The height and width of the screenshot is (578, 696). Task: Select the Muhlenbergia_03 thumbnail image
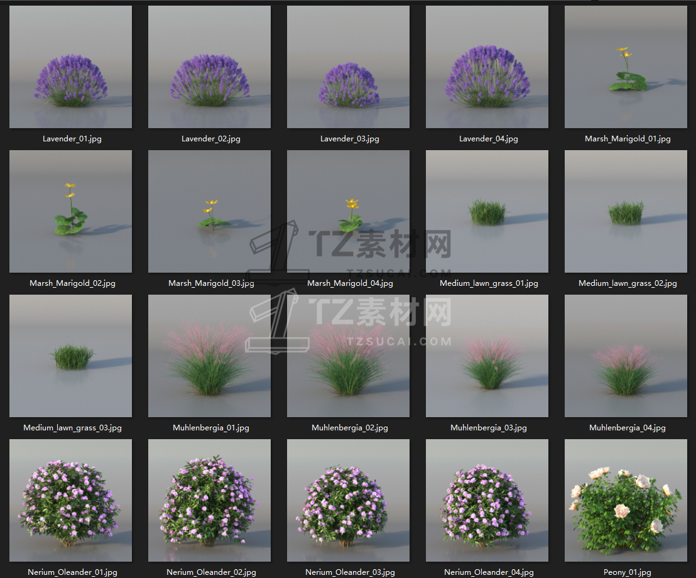[x=487, y=356]
